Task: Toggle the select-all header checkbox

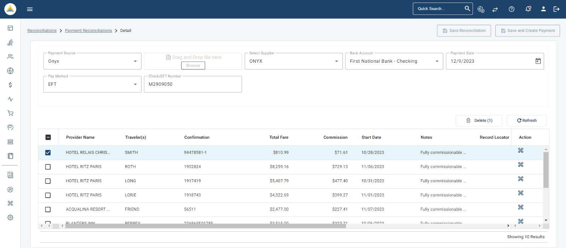Action: click(48, 137)
